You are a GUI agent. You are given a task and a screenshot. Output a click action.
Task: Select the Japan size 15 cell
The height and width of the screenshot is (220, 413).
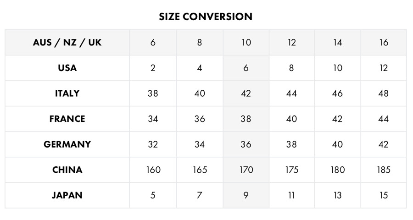tap(384, 195)
